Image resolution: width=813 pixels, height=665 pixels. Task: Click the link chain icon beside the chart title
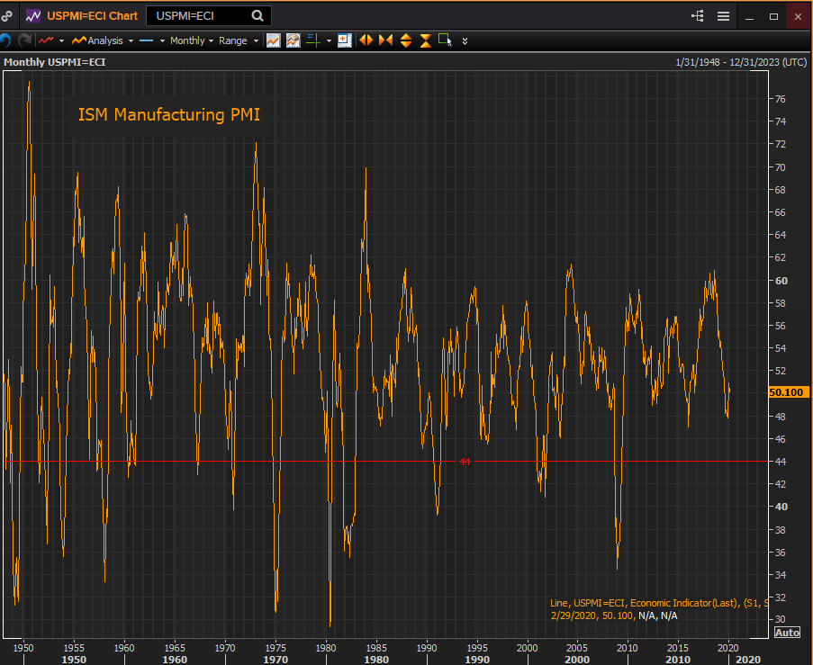(7, 16)
